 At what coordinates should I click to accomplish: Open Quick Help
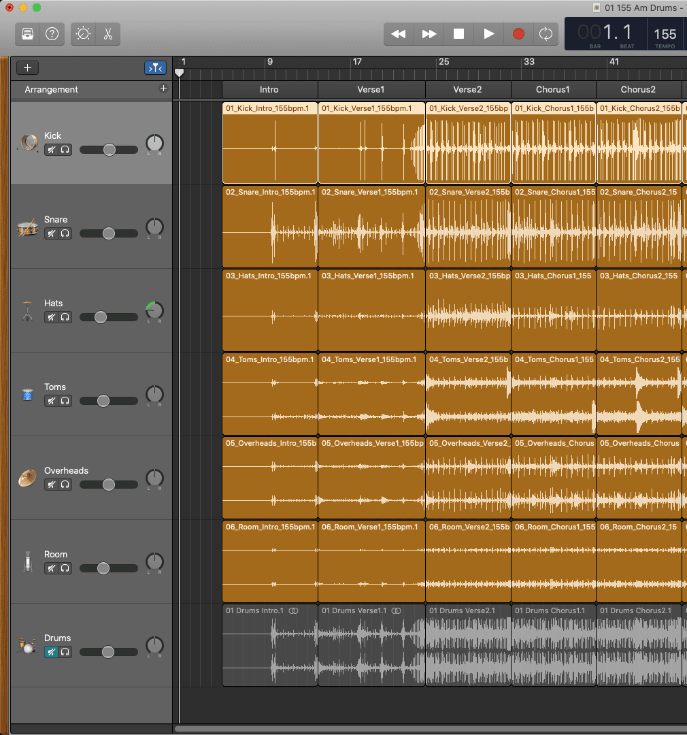tap(52, 34)
